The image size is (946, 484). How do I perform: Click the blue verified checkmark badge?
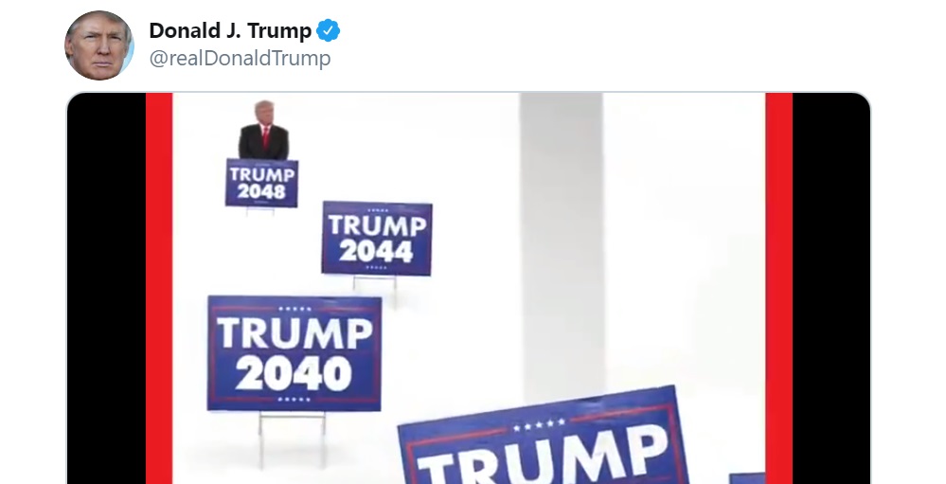pos(329,30)
